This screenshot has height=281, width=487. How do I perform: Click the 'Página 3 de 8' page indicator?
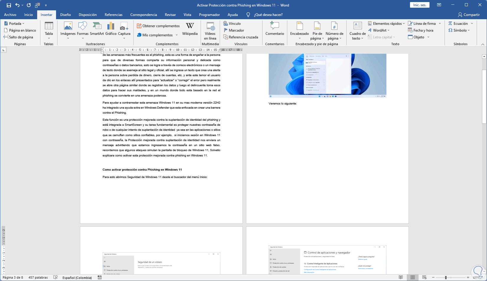click(x=13, y=277)
